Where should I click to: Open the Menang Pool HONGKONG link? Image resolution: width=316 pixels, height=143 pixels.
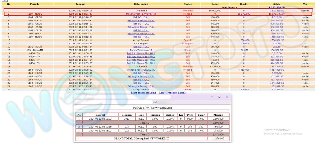pyautogui.click(x=141, y=70)
